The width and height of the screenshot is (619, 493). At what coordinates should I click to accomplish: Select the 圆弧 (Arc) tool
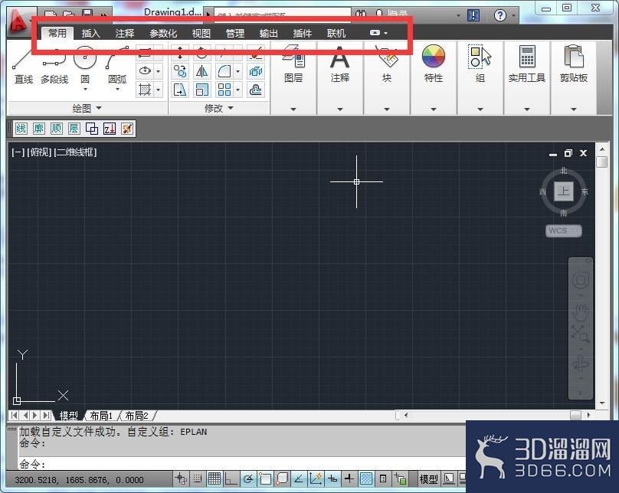pyautogui.click(x=117, y=67)
